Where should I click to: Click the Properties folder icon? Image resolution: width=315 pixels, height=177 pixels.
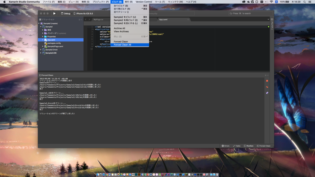[46, 37]
